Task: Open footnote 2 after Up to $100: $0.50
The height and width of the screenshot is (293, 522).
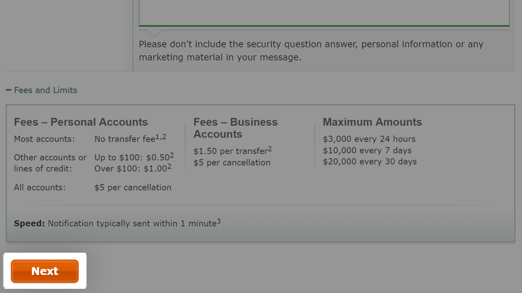Action: 172,155
